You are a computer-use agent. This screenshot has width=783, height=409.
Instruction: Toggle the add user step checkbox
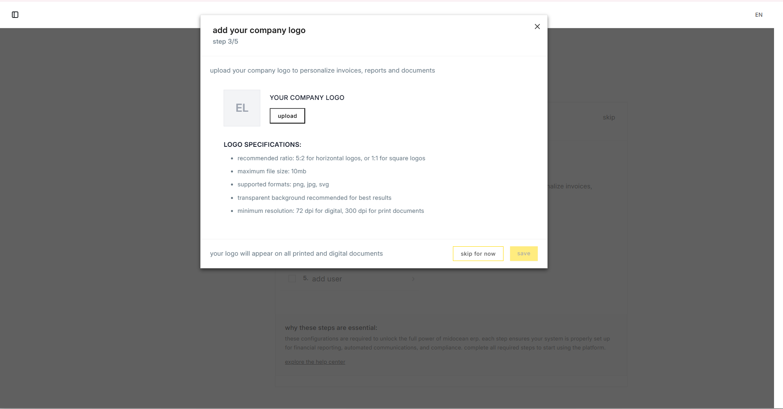pos(292,278)
